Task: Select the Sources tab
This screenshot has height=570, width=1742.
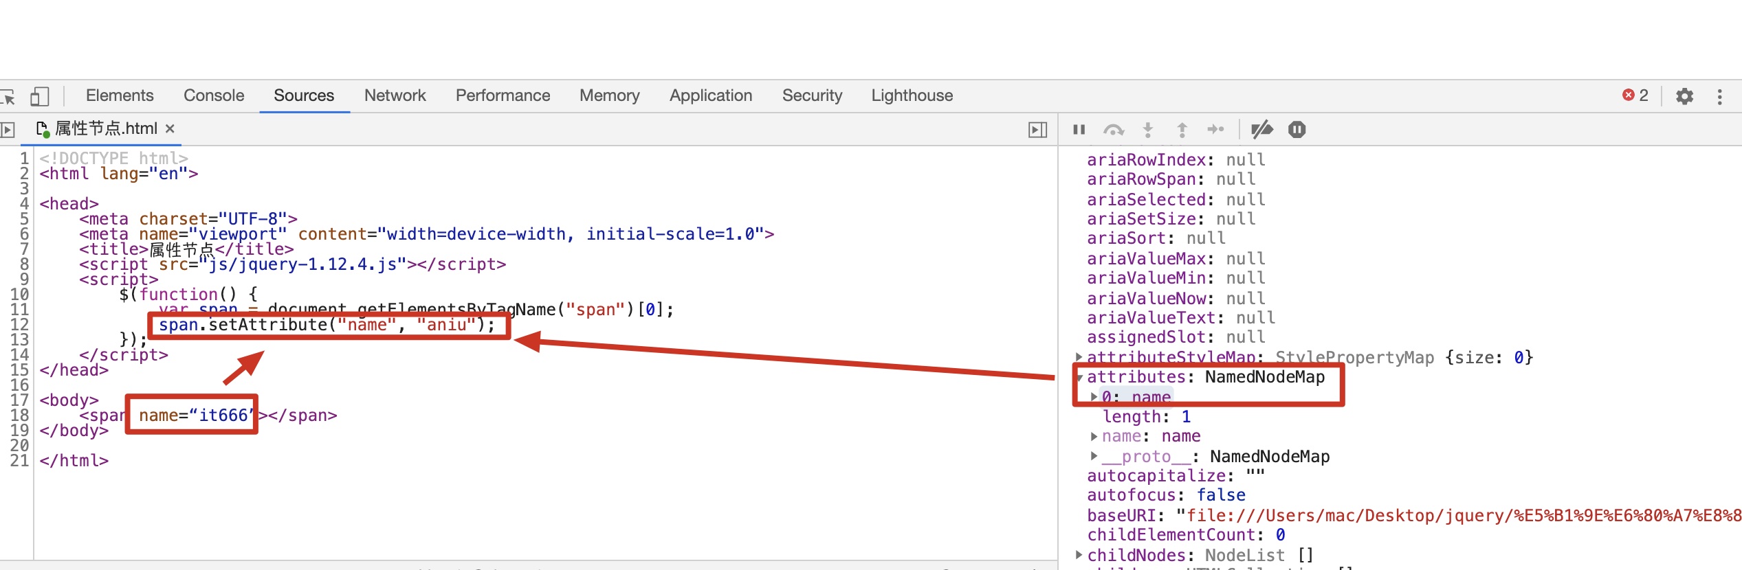Action: click(304, 95)
